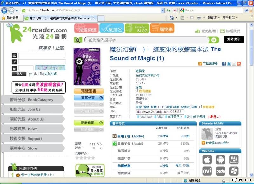Share this book on Facebook
Screen dimensions: 254x184
224,64
